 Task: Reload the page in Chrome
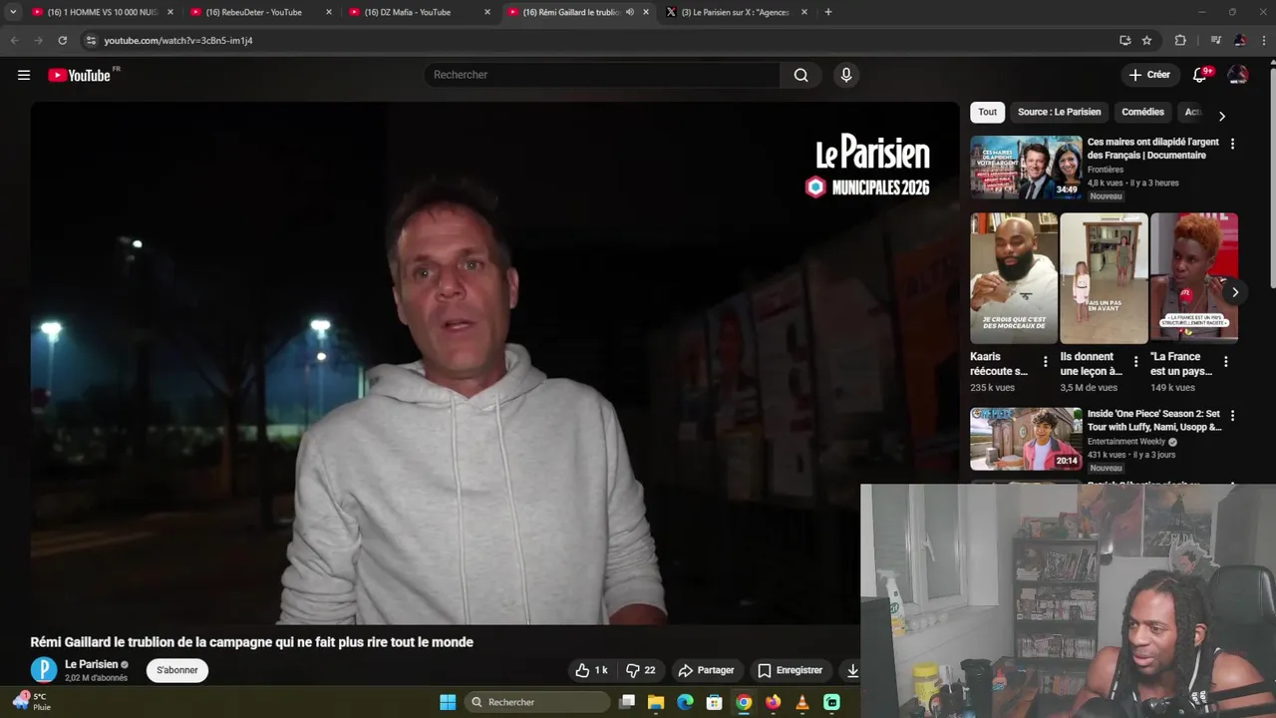(62, 40)
